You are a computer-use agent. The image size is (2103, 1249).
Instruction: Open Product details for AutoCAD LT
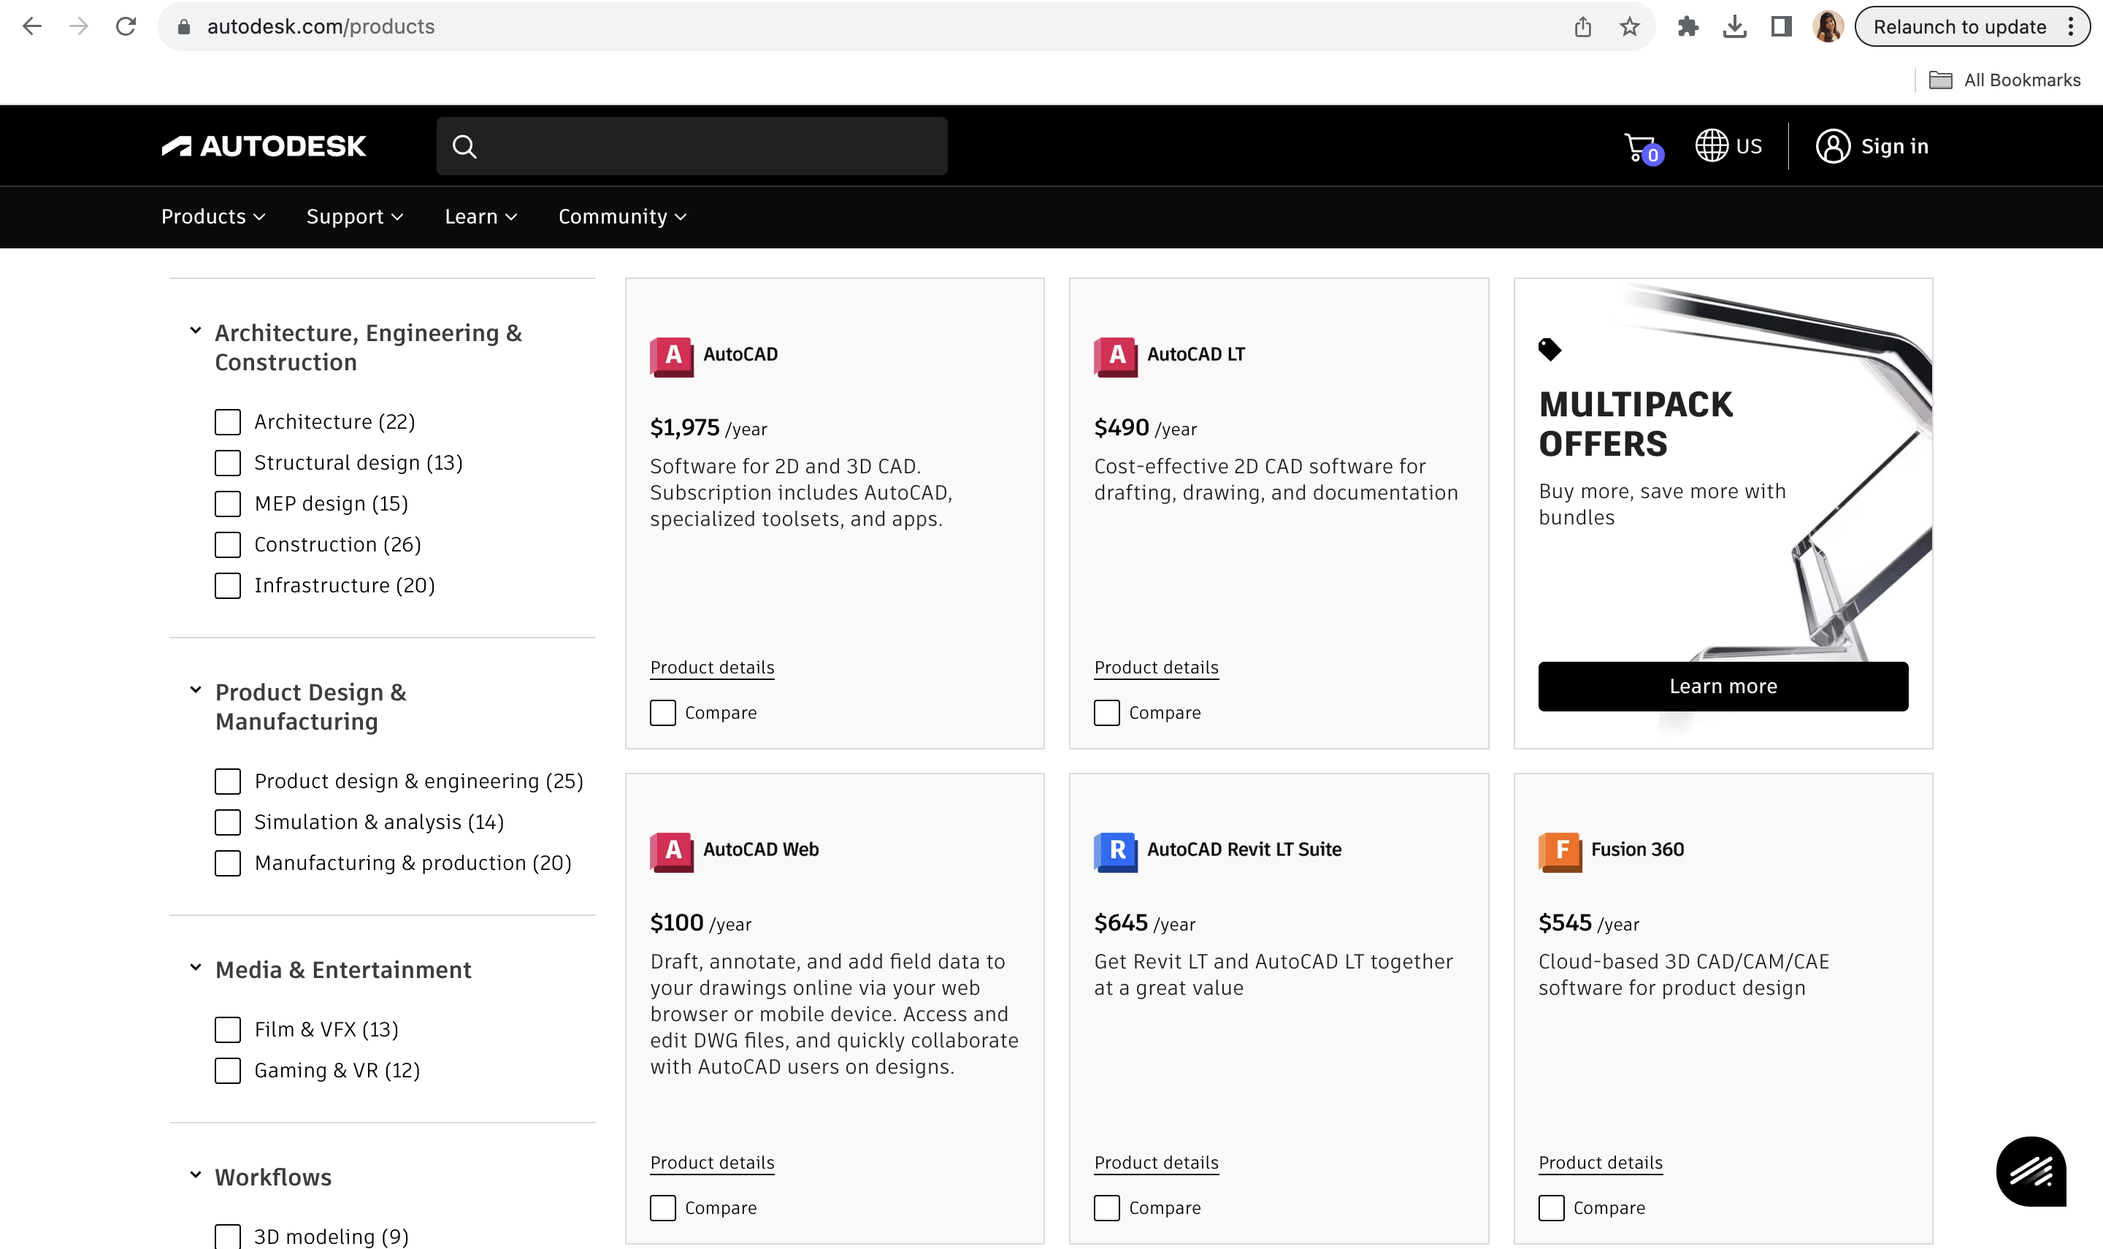[x=1157, y=668]
